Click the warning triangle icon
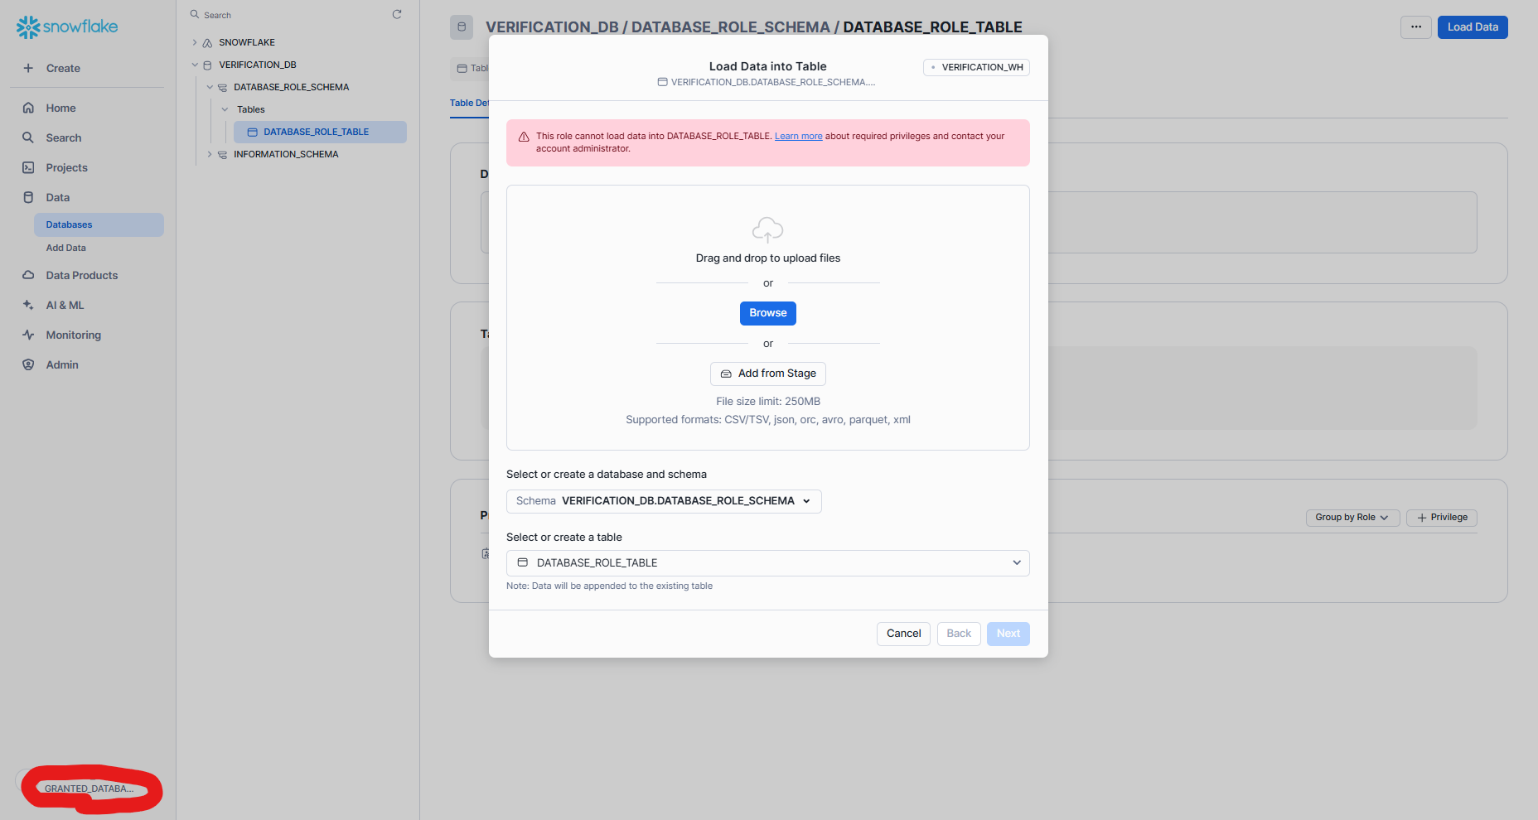The width and height of the screenshot is (1538, 820). pyautogui.click(x=524, y=137)
